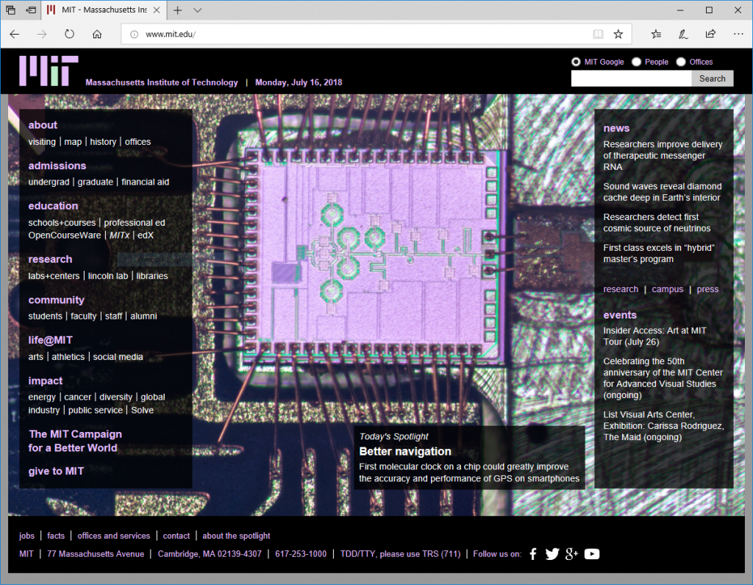Open the YouTube channel icon

pyautogui.click(x=592, y=553)
